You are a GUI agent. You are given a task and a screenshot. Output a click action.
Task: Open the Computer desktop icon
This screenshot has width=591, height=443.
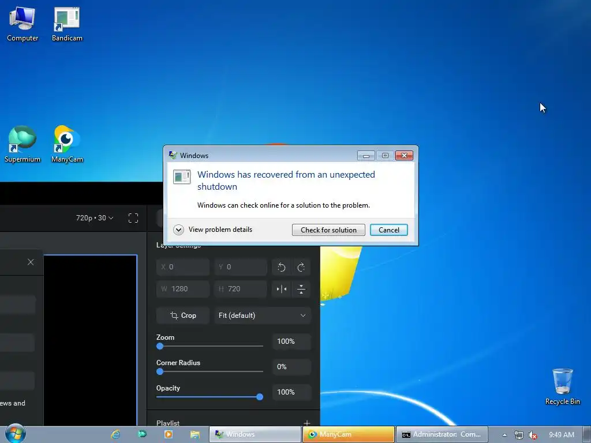click(23, 24)
